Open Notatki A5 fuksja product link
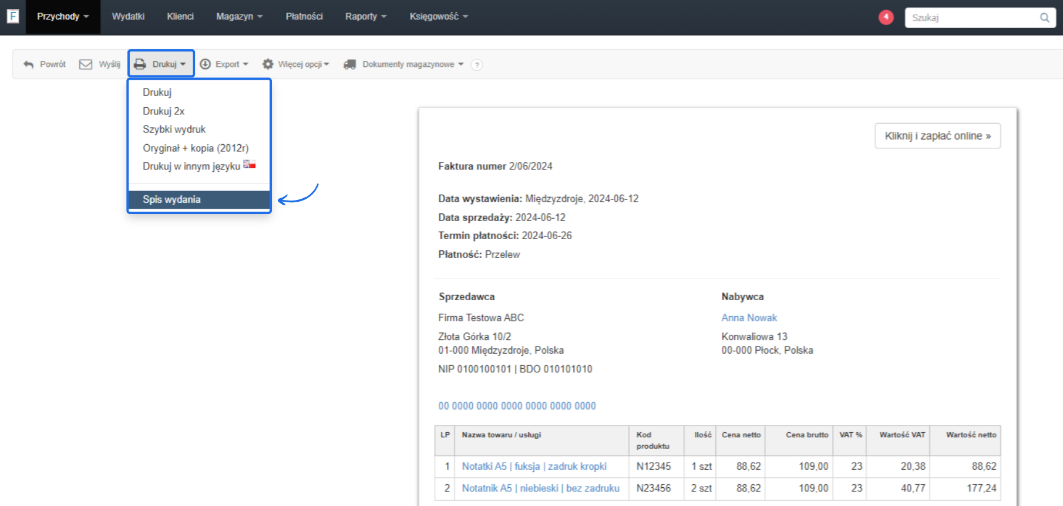Image resolution: width=1063 pixels, height=506 pixels. coord(534,466)
